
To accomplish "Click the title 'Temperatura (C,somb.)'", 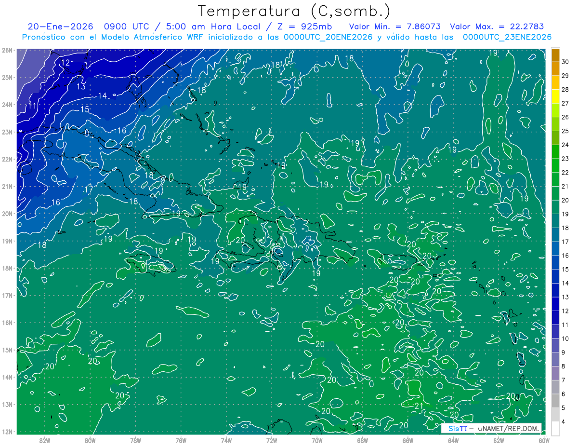I will pyautogui.click(x=294, y=11).
